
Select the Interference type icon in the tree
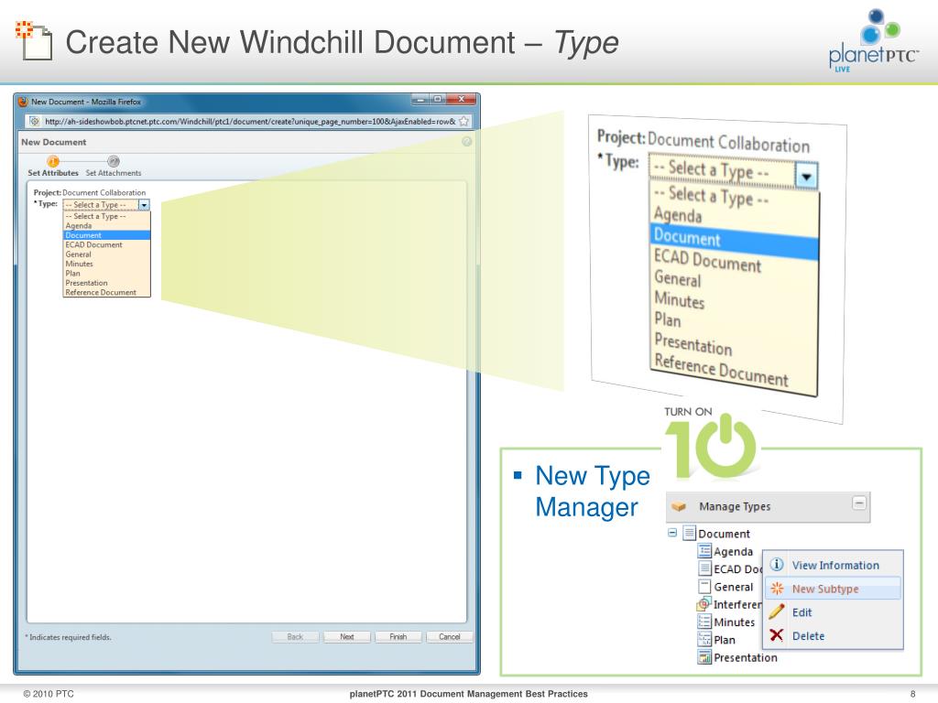pos(704,604)
